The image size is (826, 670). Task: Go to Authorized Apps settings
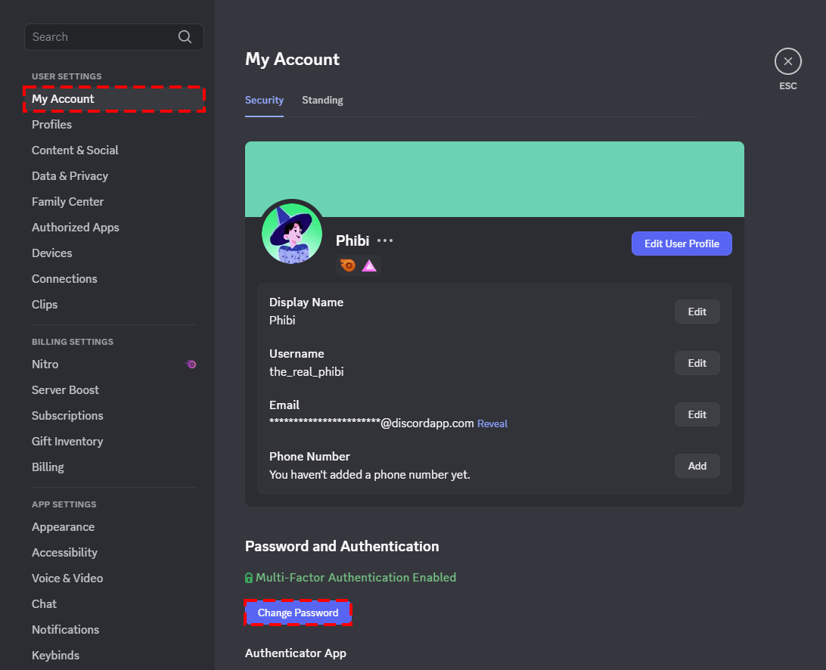tap(75, 227)
